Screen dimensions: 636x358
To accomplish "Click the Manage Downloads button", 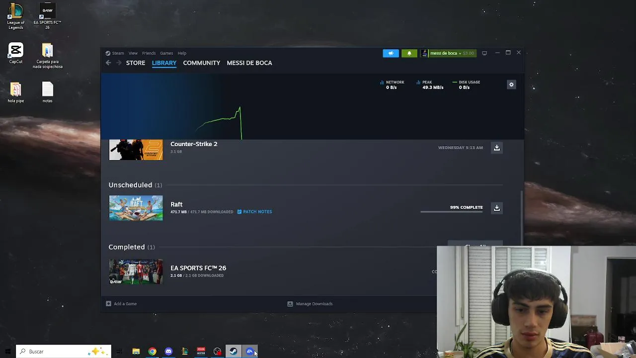I will (x=310, y=304).
